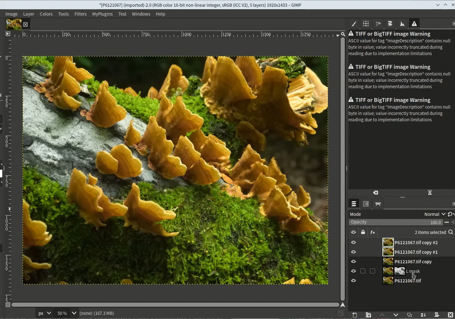Image resolution: width=455 pixels, height=319 pixels.
Task: Toggle visibility of the L mask layer
Action: [x=353, y=271]
